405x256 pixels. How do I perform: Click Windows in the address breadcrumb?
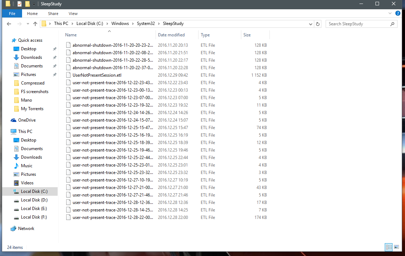[120, 24]
